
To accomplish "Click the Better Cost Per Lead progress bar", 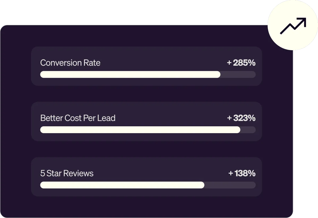I will click(x=148, y=130).
